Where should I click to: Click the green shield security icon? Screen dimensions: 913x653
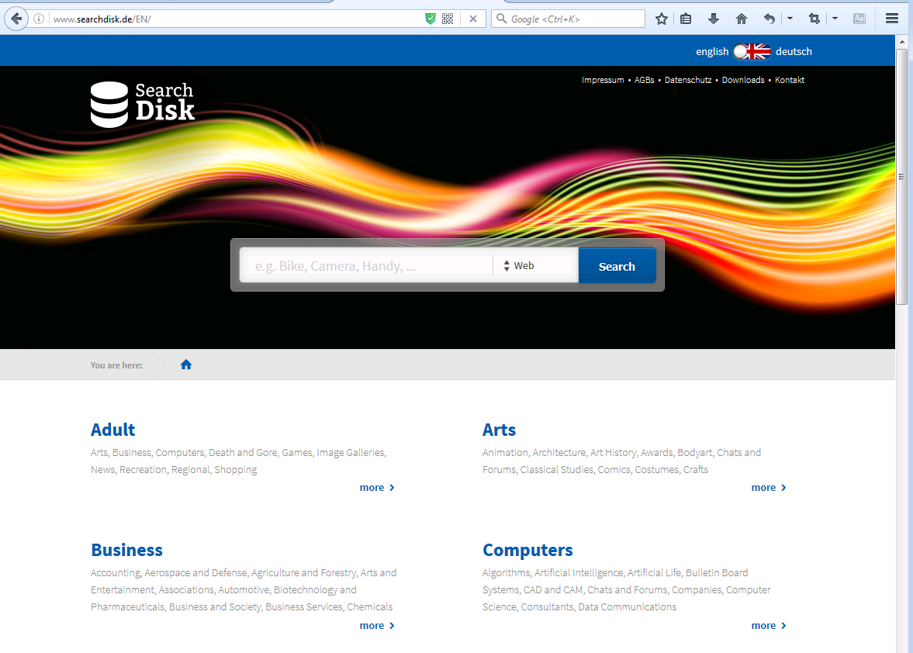click(431, 19)
